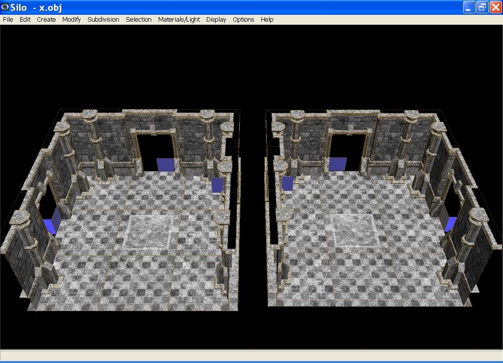The height and width of the screenshot is (363, 503).
Task: Close the Silo window
Action: [495, 7]
